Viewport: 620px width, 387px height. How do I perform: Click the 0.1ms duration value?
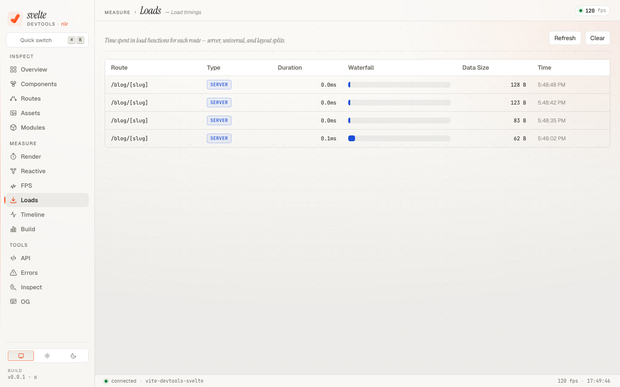(x=328, y=138)
